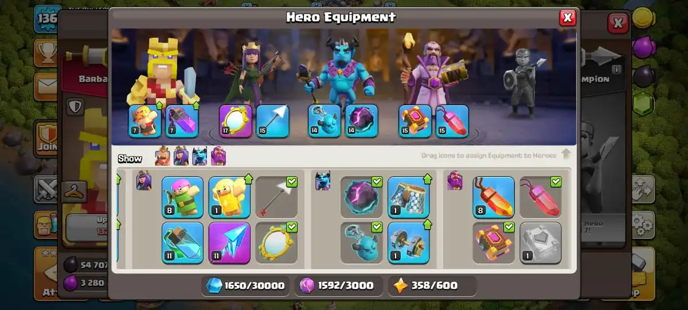Choose the purple Frozen Arrow equipment
The image size is (688, 310).
point(229,243)
